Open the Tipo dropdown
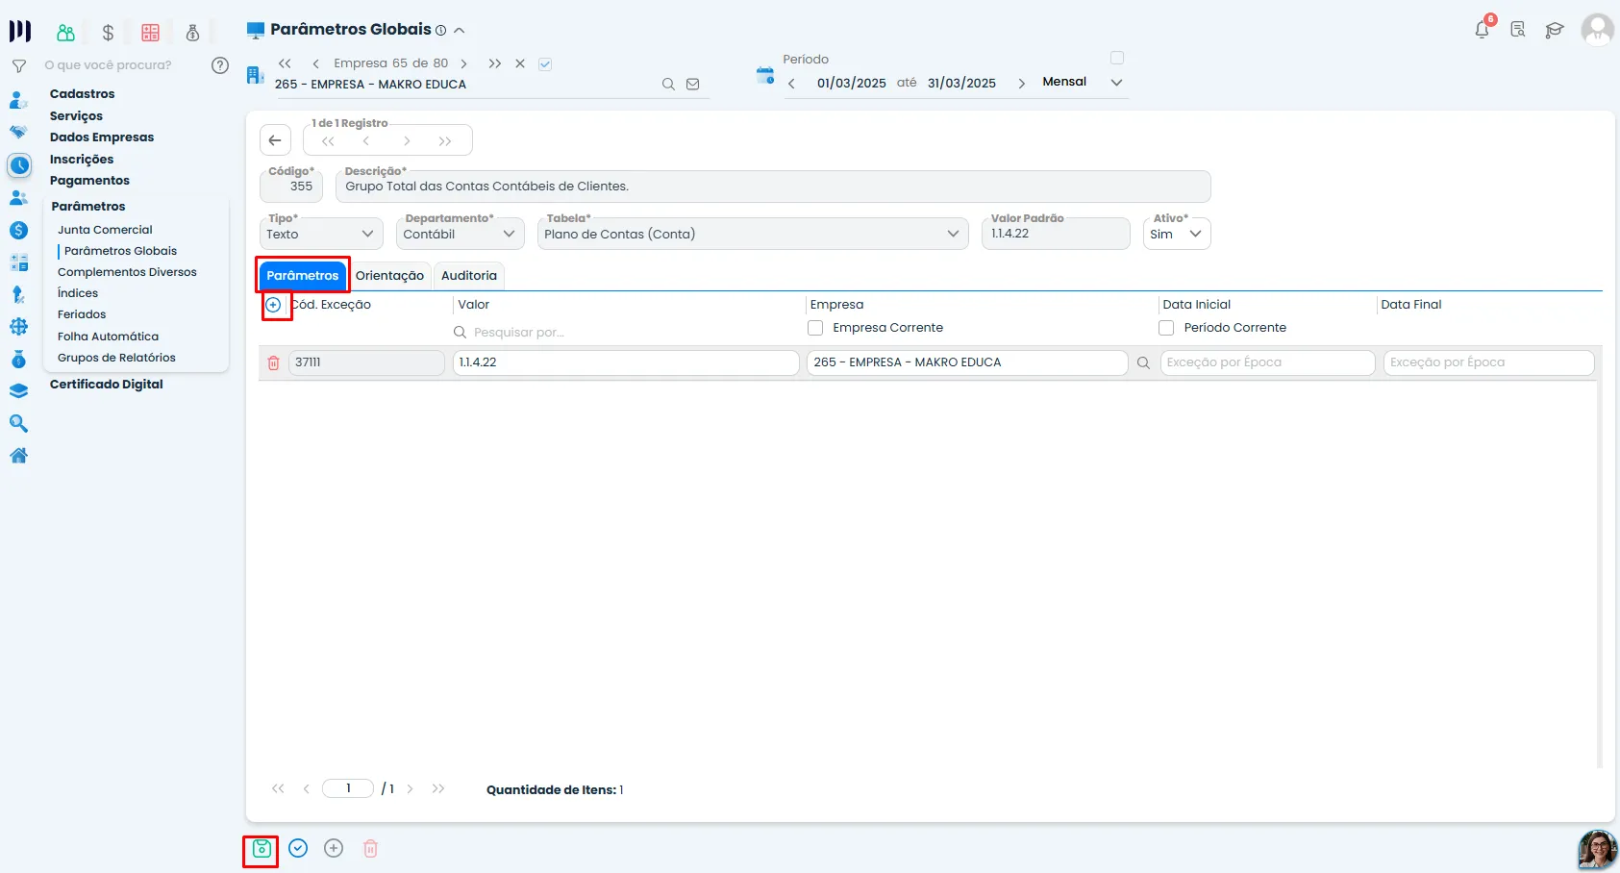Viewport: 1620px width, 873px height. pos(321,234)
